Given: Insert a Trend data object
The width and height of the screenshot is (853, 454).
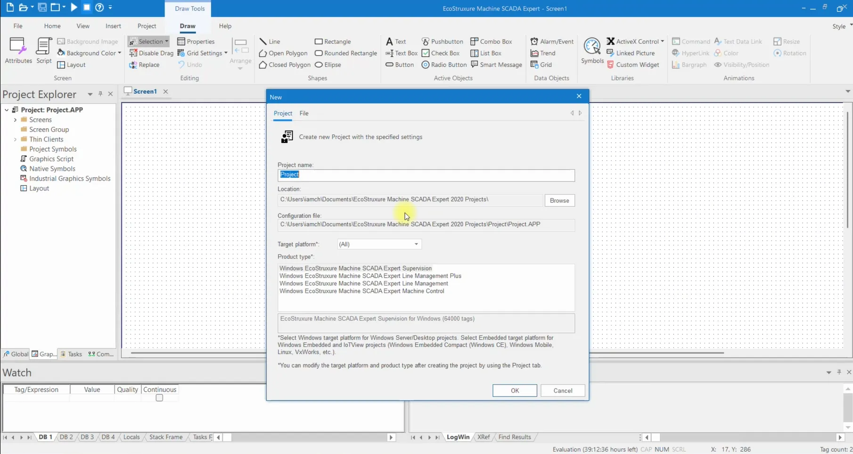Looking at the screenshot, I should [x=543, y=53].
